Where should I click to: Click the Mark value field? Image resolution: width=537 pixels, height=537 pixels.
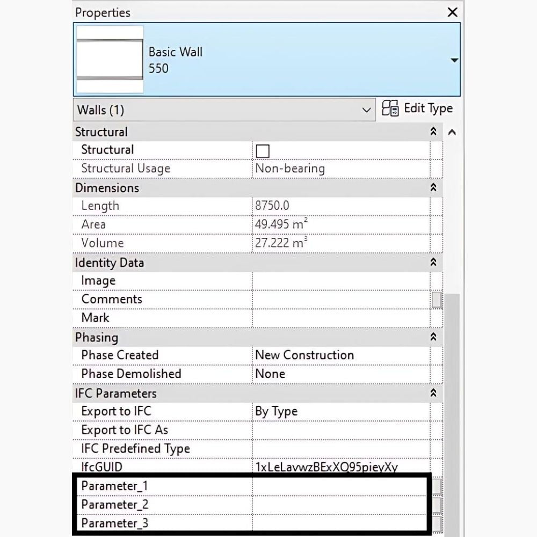(x=341, y=318)
